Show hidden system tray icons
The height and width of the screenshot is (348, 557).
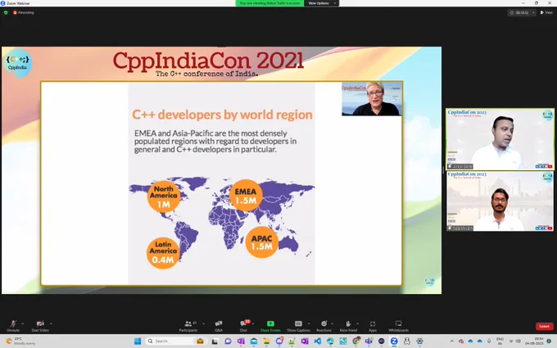(x=452, y=341)
